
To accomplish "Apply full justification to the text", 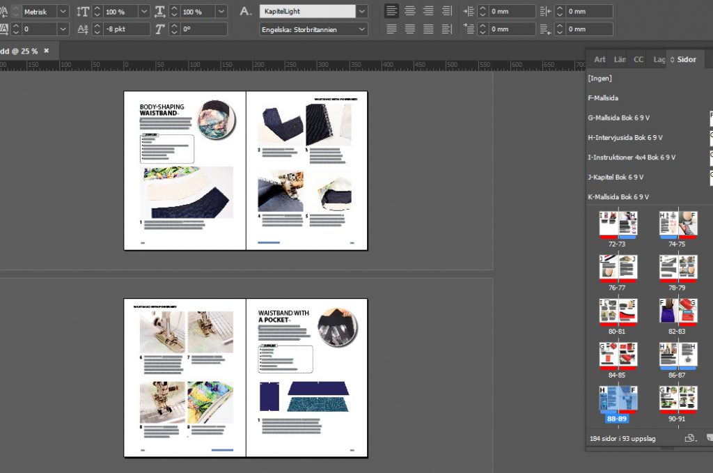I will pyautogui.click(x=427, y=29).
